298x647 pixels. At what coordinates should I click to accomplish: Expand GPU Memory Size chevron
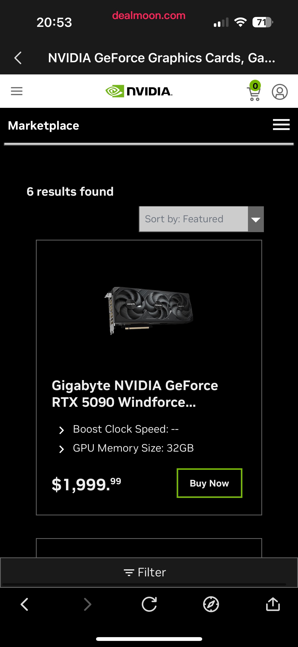(61, 449)
